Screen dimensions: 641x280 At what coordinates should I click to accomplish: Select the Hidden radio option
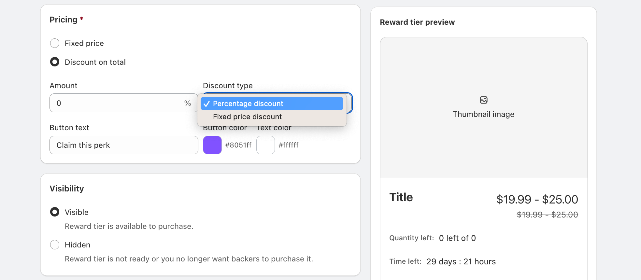(x=55, y=245)
